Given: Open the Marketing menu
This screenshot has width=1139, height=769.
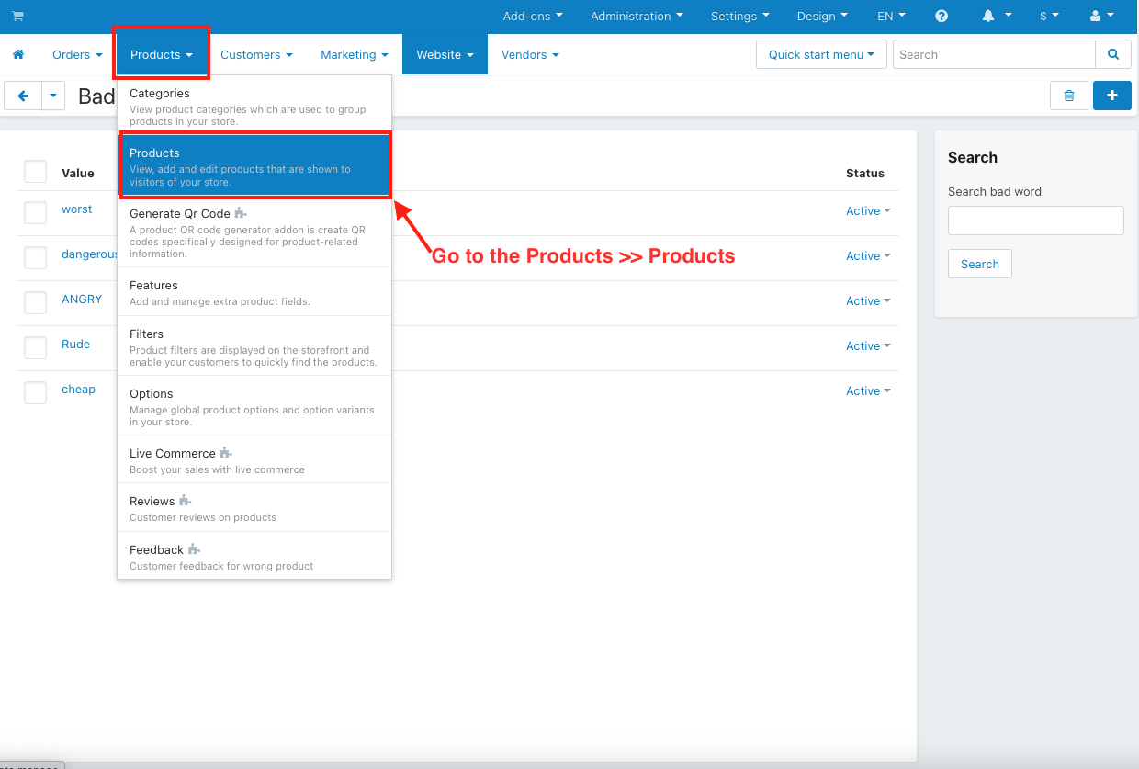Looking at the screenshot, I should point(355,55).
